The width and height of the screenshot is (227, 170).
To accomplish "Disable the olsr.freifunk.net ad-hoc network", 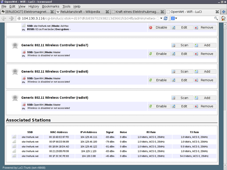I will point(159,27).
